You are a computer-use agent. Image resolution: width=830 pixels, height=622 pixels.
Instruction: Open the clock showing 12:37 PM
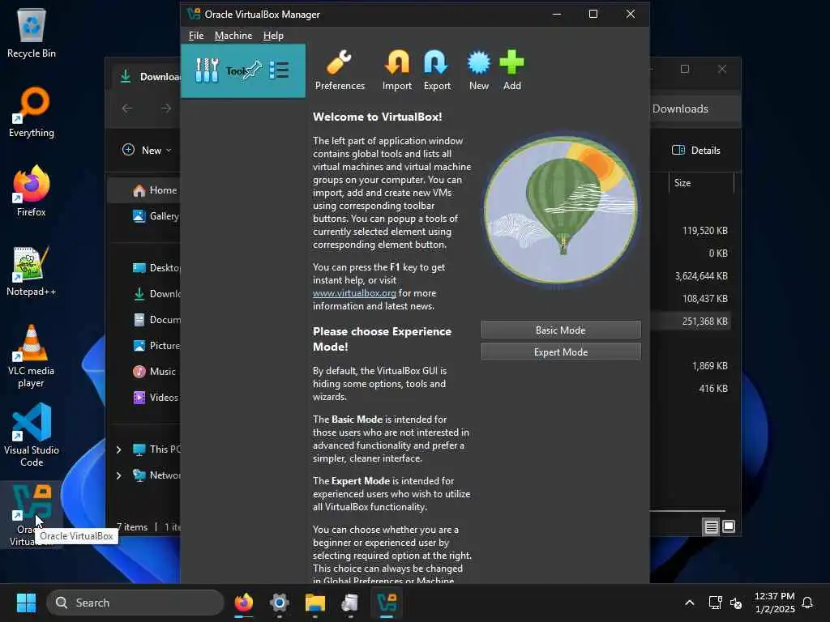click(774, 603)
